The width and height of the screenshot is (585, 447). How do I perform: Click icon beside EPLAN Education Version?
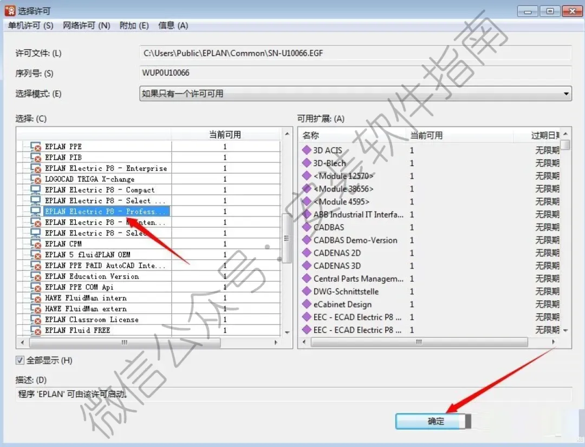36,276
